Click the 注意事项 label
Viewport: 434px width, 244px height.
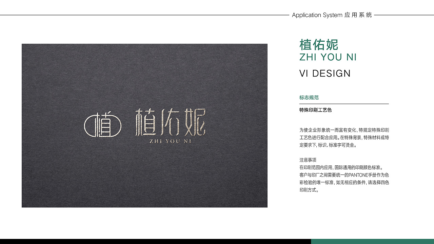[x=308, y=160]
